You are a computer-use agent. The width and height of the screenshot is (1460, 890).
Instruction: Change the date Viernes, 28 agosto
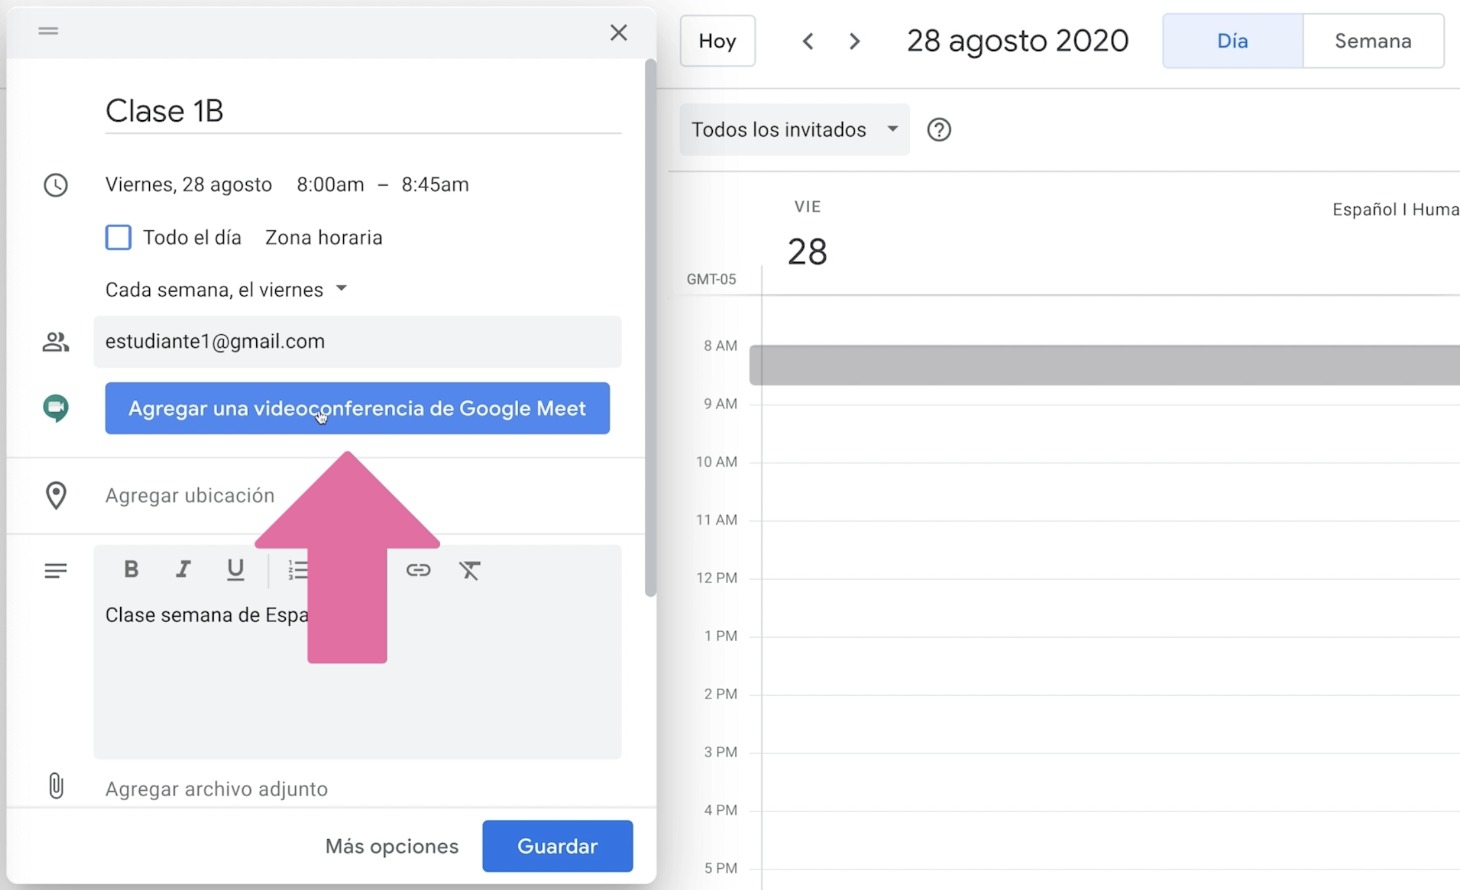click(x=189, y=184)
